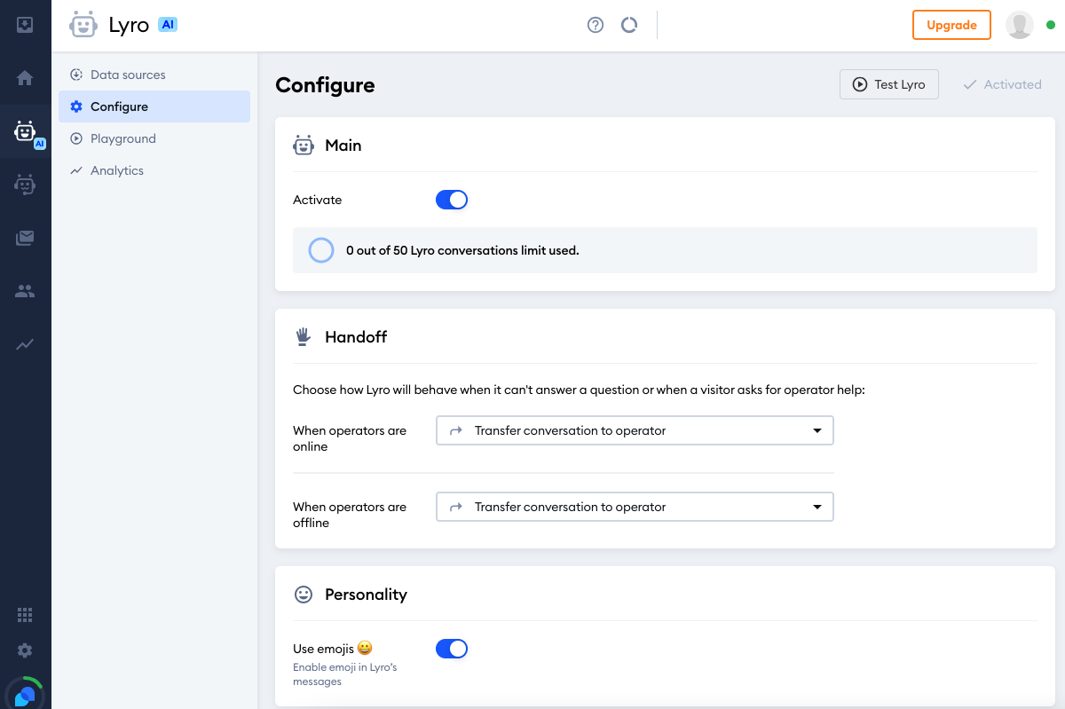Click the Tidio logo widget at bottom left
Viewport: 1065px width, 709px height.
point(25,695)
